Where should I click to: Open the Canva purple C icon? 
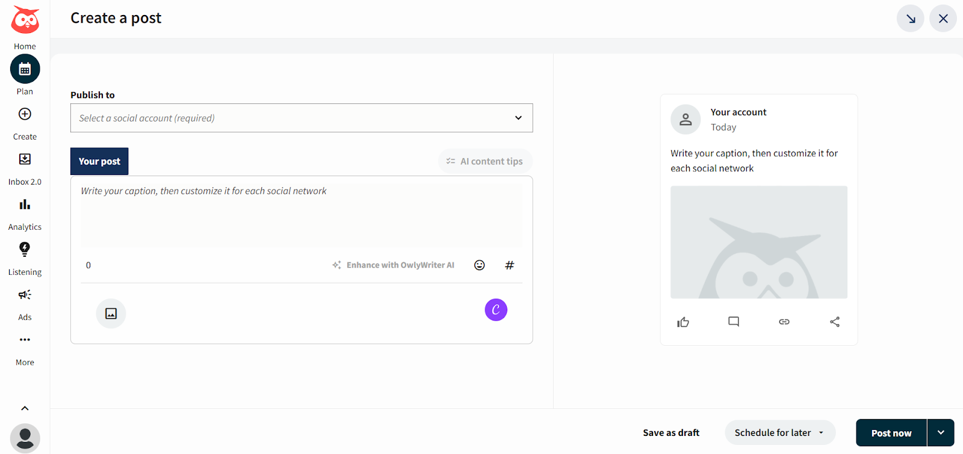pos(496,310)
